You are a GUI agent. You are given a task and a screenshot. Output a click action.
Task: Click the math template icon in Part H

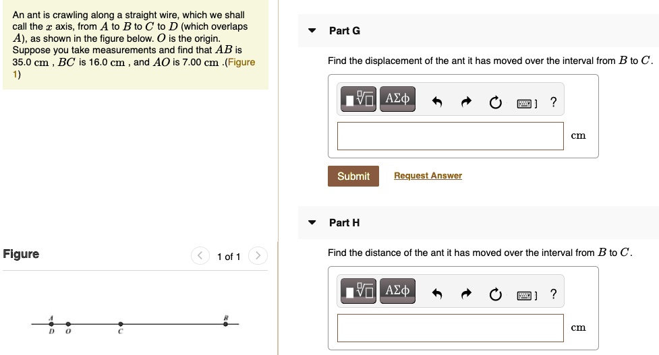click(x=360, y=292)
